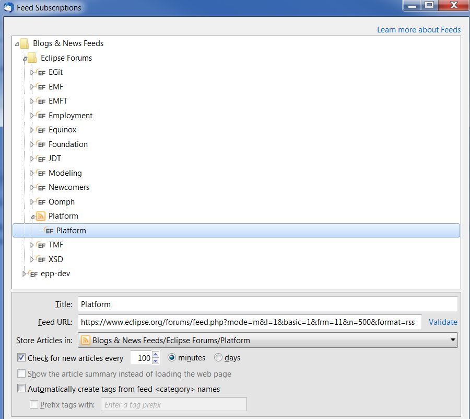Image resolution: width=470 pixels, height=419 pixels.
Task: Click the tag prefix input field
Action: (174, 404)
